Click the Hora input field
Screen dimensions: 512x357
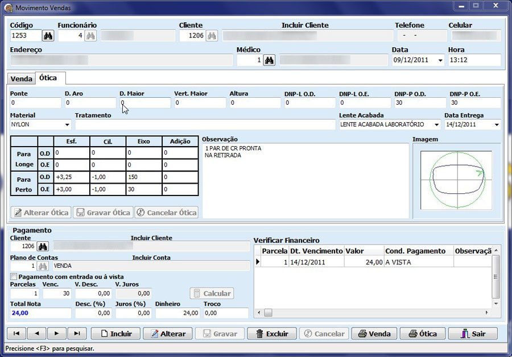(474, 60)
